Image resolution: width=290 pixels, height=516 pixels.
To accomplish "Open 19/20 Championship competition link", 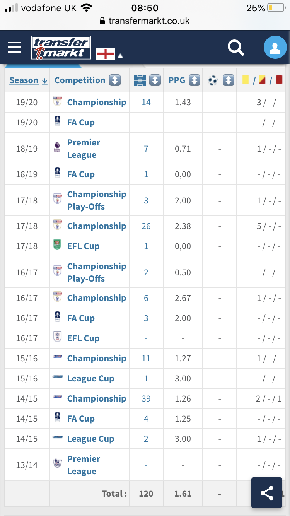I will pos(97,102).
